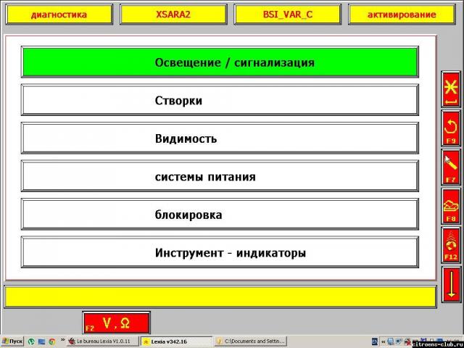Switch to Le bureau Lexia V1.0.11 taskbar item
The image size is (464, 348).
[103, 341]
